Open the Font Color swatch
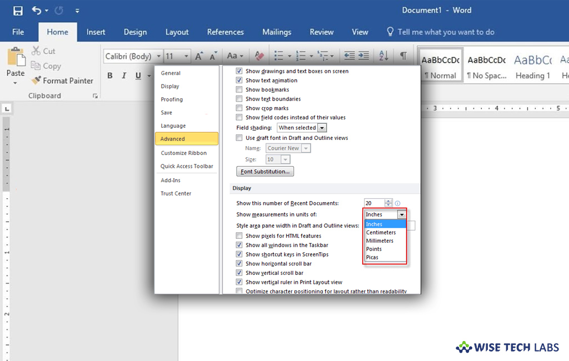The height and width of the screenshot is (361, 569). 258,56
